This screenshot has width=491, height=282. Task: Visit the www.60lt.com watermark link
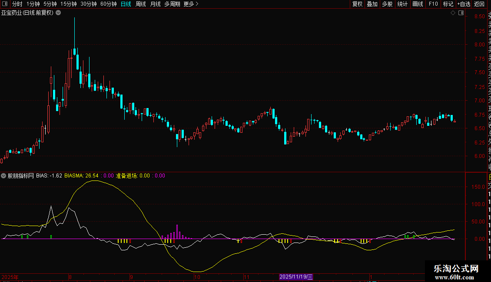click(x=457, y=277)
